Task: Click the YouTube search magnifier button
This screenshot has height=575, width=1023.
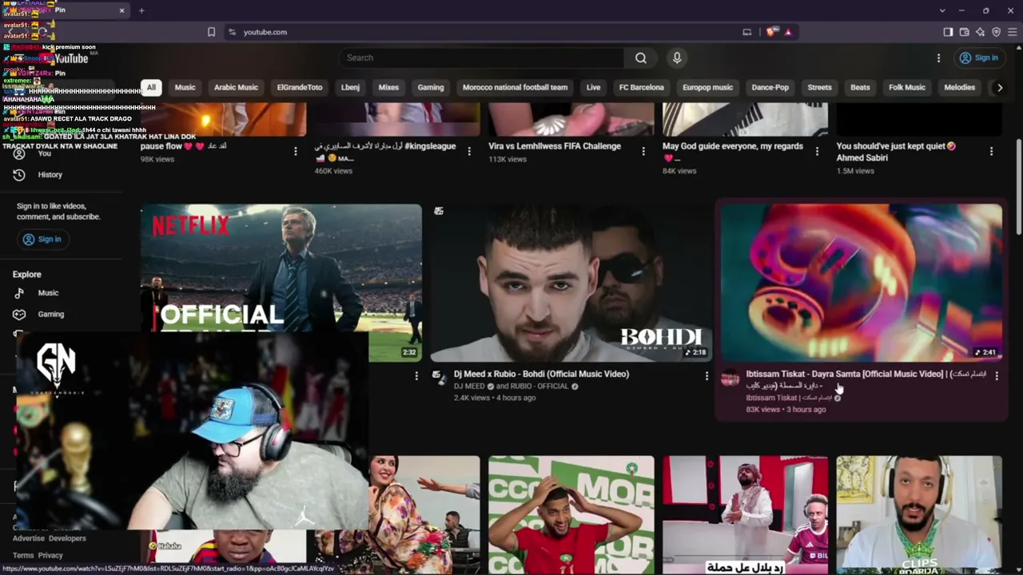Action: pos(641,57)
